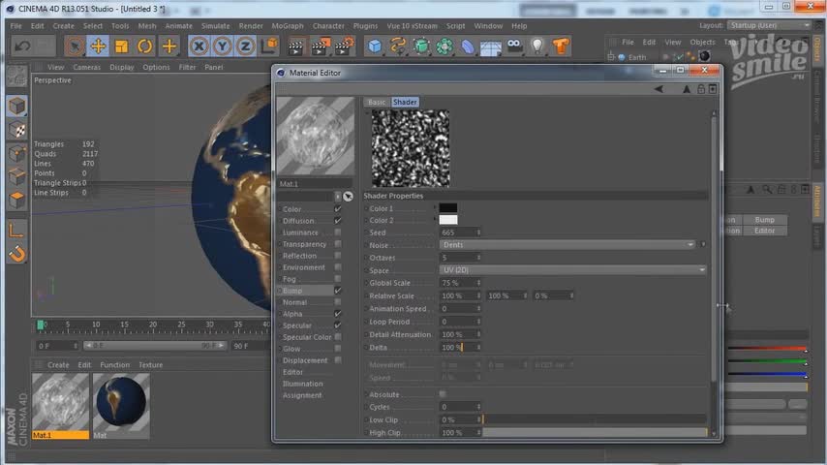Select the Mat earth material thumbnail

[x=120, y=401]
